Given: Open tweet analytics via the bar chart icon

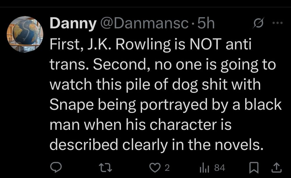Looking at the screenshot, I should (x=204, y=168).
